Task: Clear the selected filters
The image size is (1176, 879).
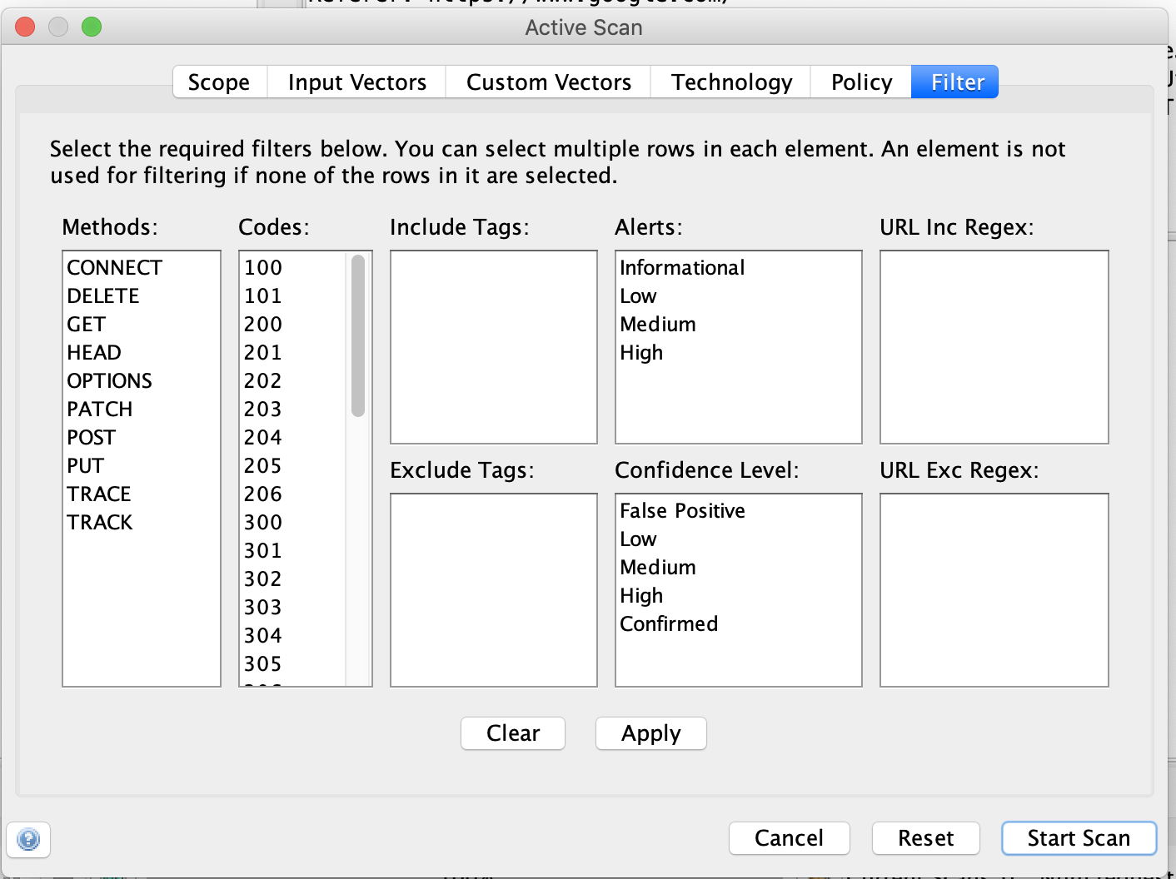Action: (x=512, y=733)
